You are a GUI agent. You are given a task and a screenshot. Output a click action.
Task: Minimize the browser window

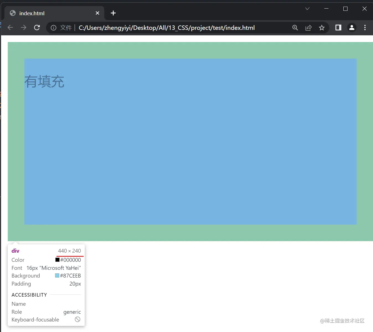coord(326,9)
